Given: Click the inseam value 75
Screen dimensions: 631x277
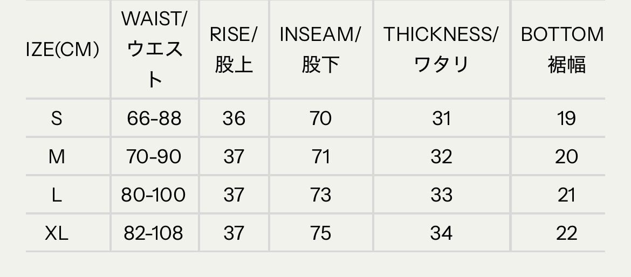Looking at the screenshot, I should 320,233.
